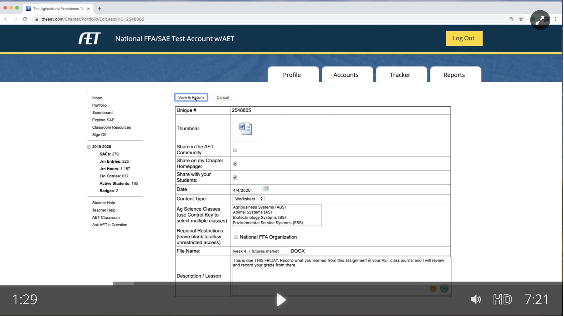
Task: Select Environmental Service Systems (ESS) class
Action: 268,223
